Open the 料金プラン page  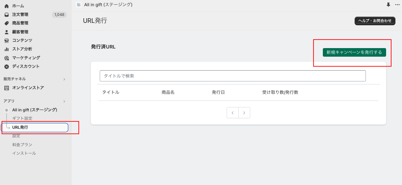pos(22,145)
